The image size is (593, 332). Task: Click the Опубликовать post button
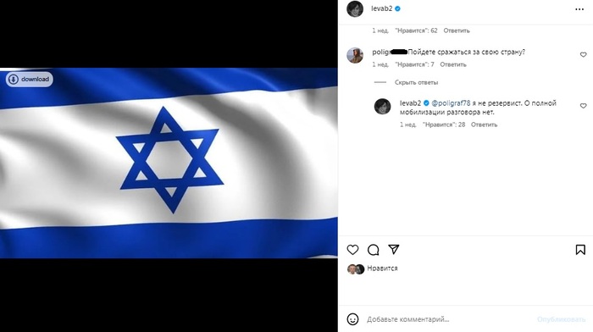561,319
